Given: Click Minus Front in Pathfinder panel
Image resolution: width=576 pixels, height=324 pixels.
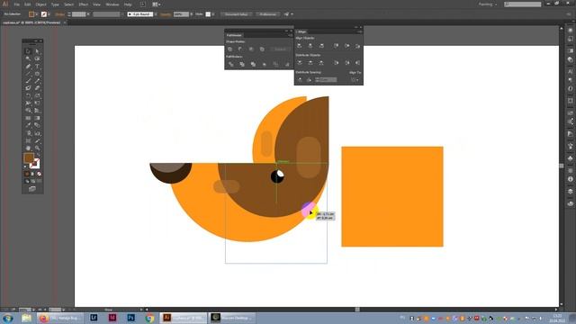Looking at the screenshot, I should coord(240,49).
